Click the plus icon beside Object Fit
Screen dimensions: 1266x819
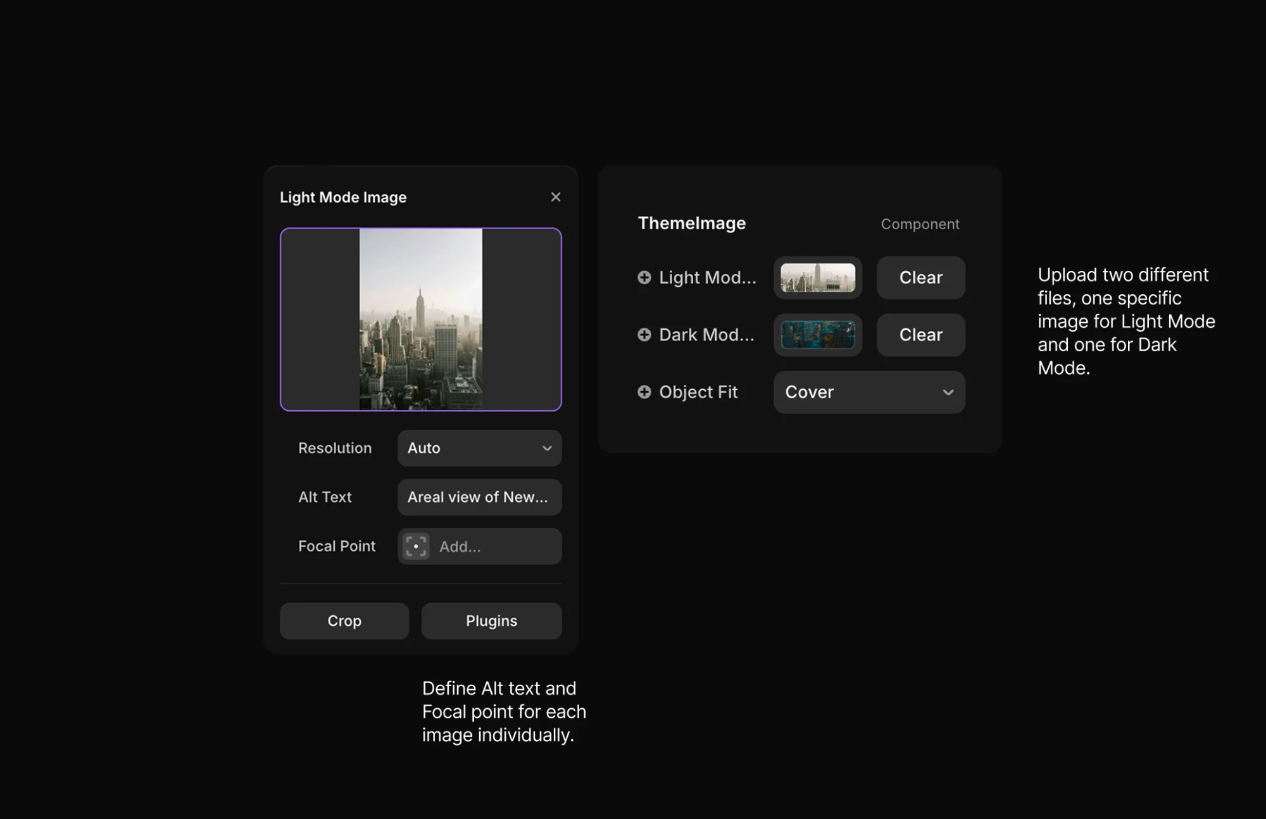[x=644, y=392]
